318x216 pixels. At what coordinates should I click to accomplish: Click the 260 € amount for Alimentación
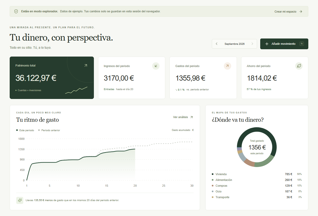(289, 180)
